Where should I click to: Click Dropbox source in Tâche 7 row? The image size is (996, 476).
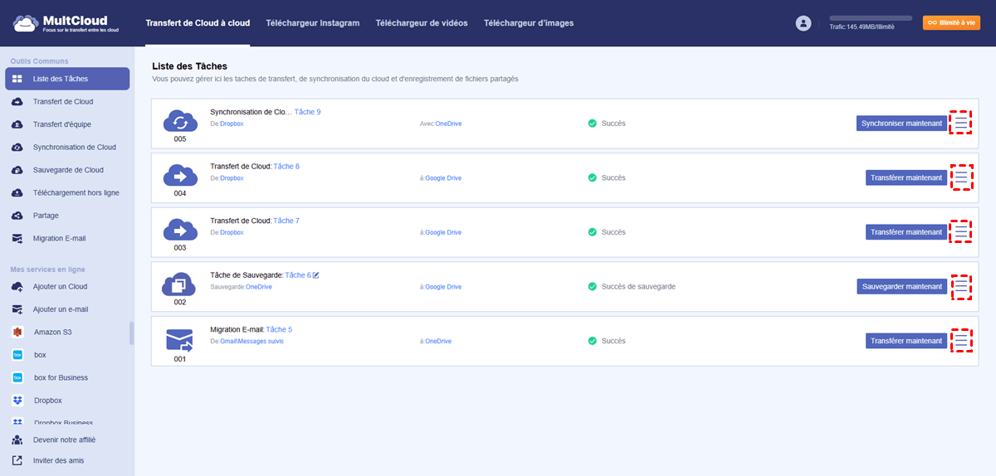232,233
